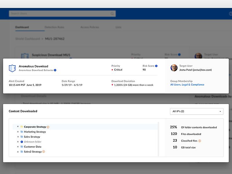Image resolution: width=232 pixels, height=174 pixels.
Task: Select the Unknown folder row label
Action: [33, 142]
